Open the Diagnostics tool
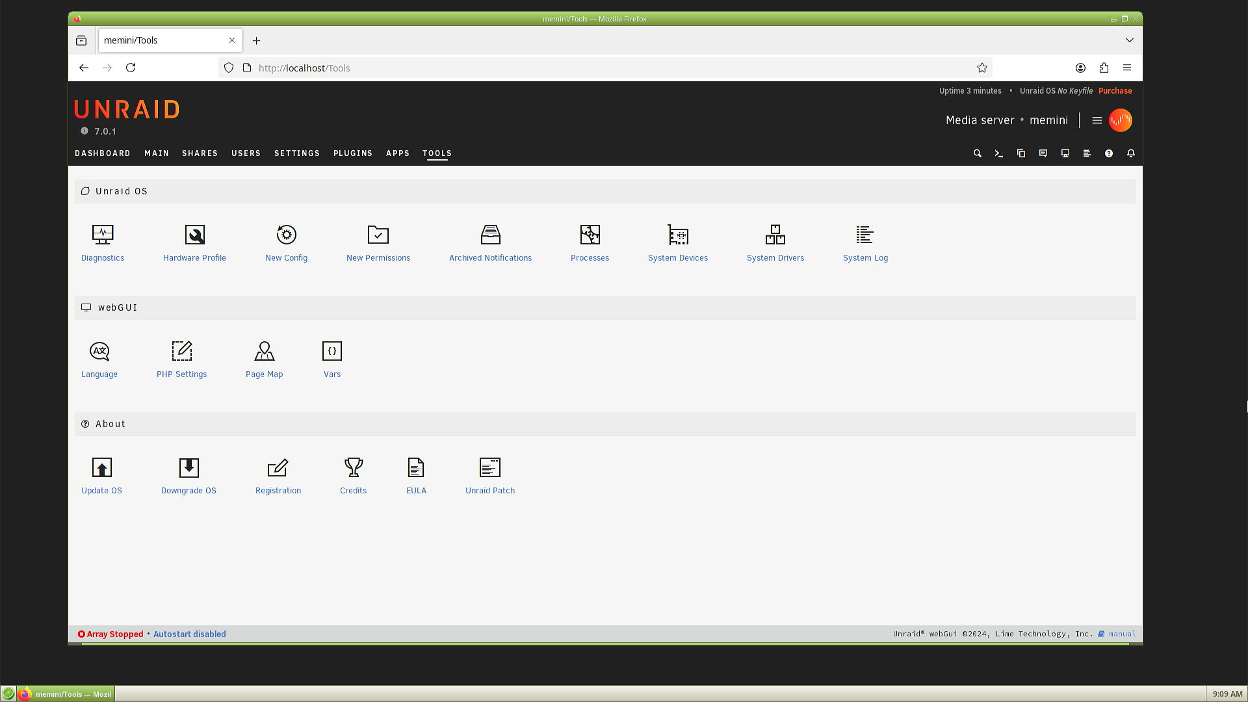Screen dimensions: 1248x702 click(x=103, y=243)
